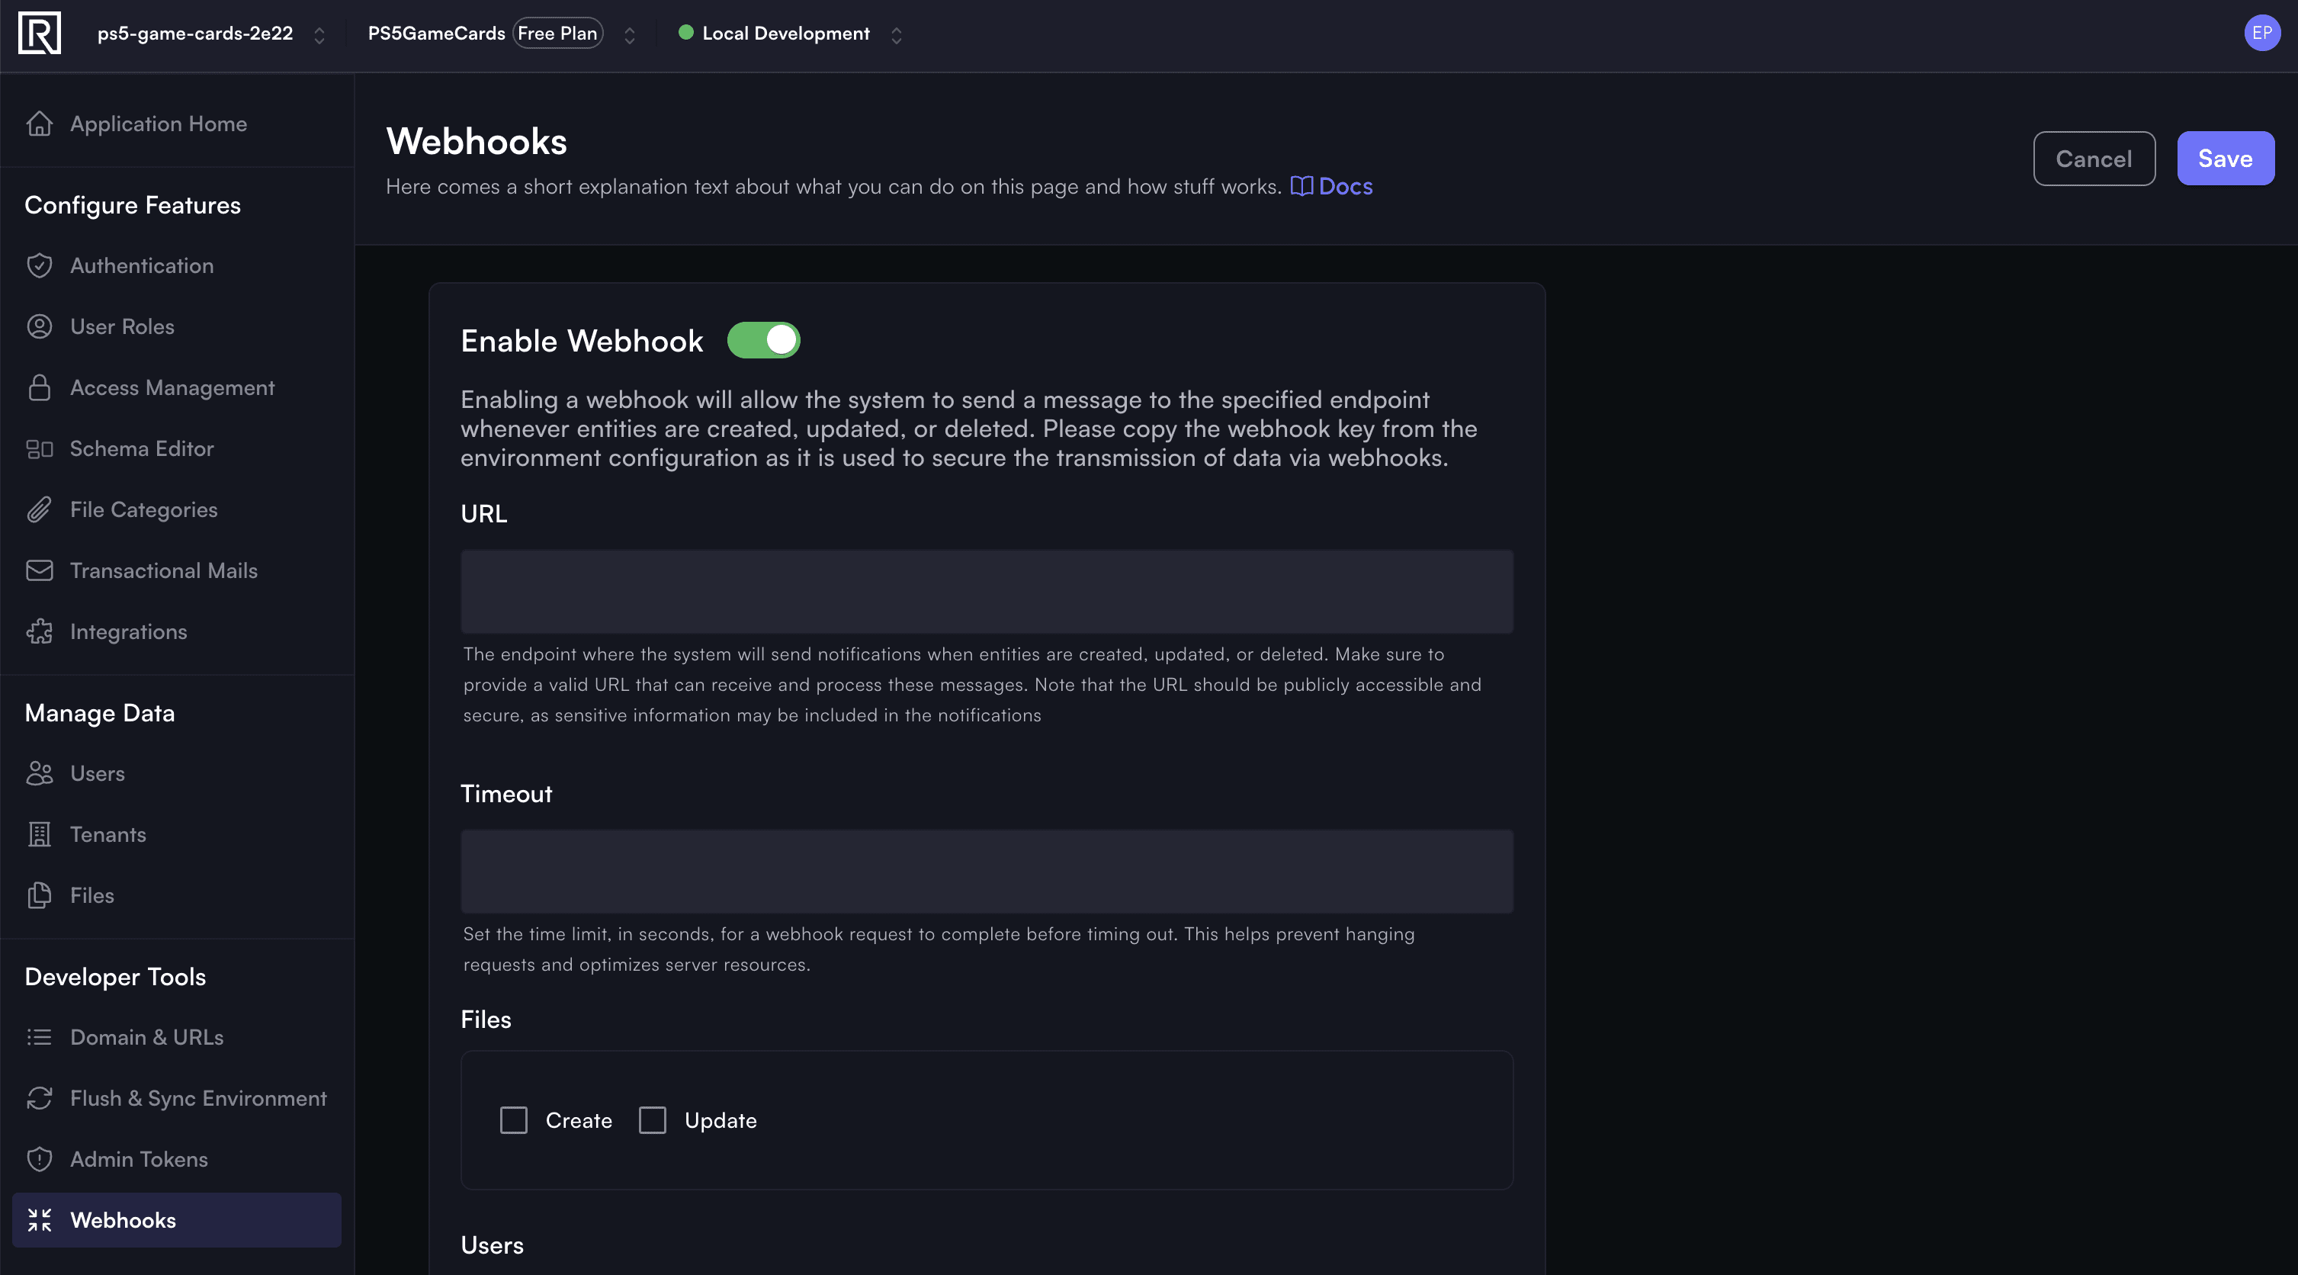Go to Schema Editor in sidebar
Viewport: 2298px width, 1275px height.
[x=142, y=449]
